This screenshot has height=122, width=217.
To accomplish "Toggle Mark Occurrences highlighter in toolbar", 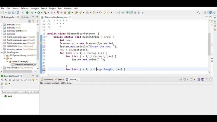I will pyautogui.click(x=131, y=13).
